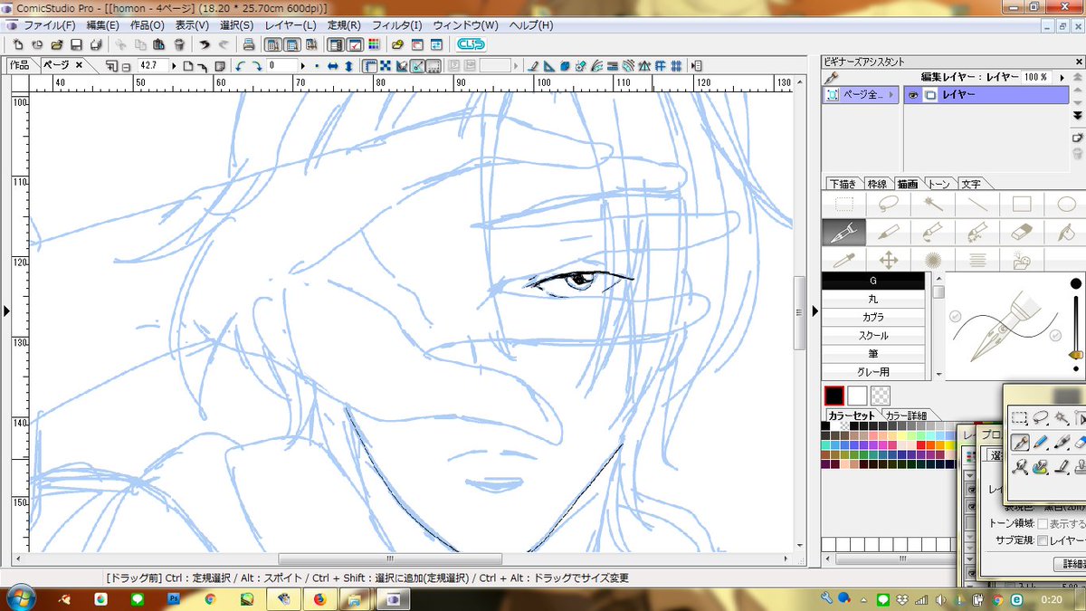This screenshot has width=1086, height=611.
Task: Open フィルタ(I) menu
Action: coord(397,25)
